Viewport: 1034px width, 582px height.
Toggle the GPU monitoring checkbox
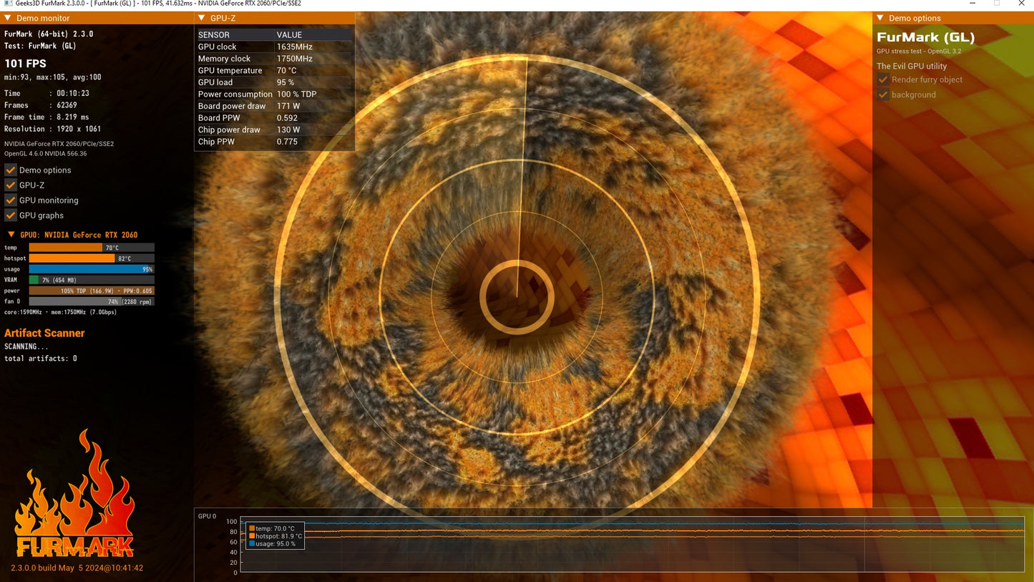[x=11, y=200]
